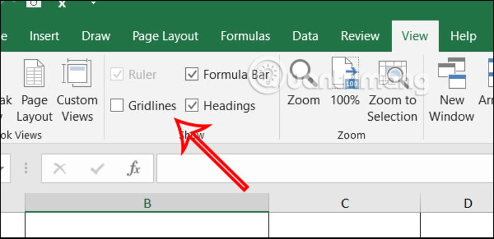Image resolution: width=494 pixels, height=239 pixels.
Task: Switch to the Formulas tab
Action: (x=245, y=36)
